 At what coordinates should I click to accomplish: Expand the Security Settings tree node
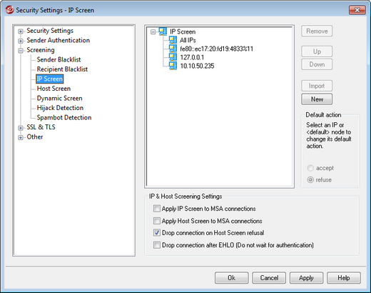(x=21, y=31)
